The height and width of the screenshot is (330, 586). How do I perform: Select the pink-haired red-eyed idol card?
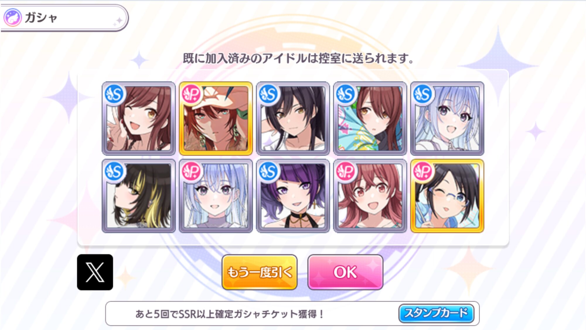pos(370,196)
